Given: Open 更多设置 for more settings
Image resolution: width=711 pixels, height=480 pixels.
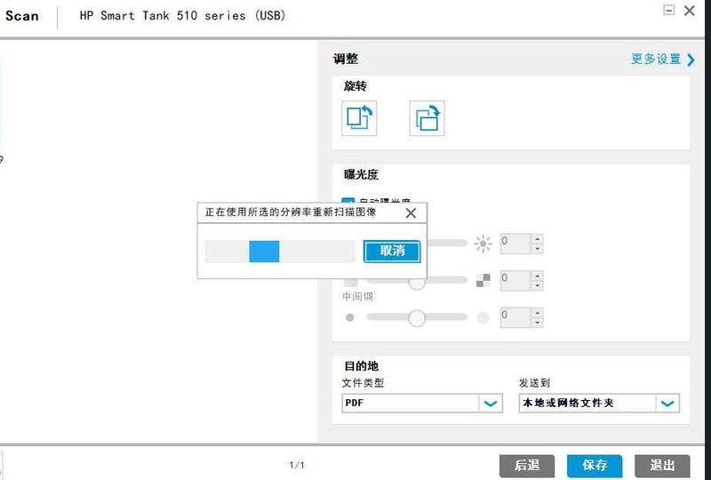Looking at the screenshot, I should click(662, 60).
